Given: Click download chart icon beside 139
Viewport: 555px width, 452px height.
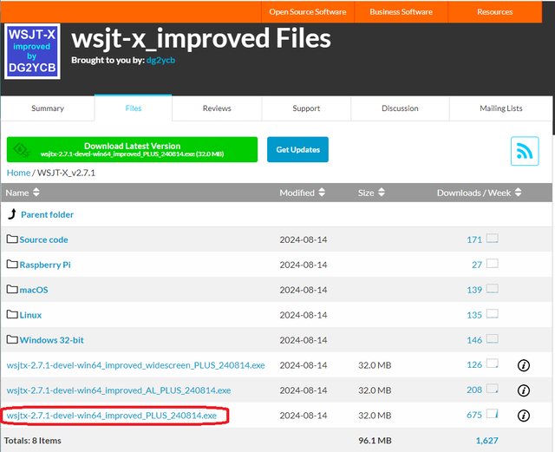Looking at the screenshot, I should 492,289.
